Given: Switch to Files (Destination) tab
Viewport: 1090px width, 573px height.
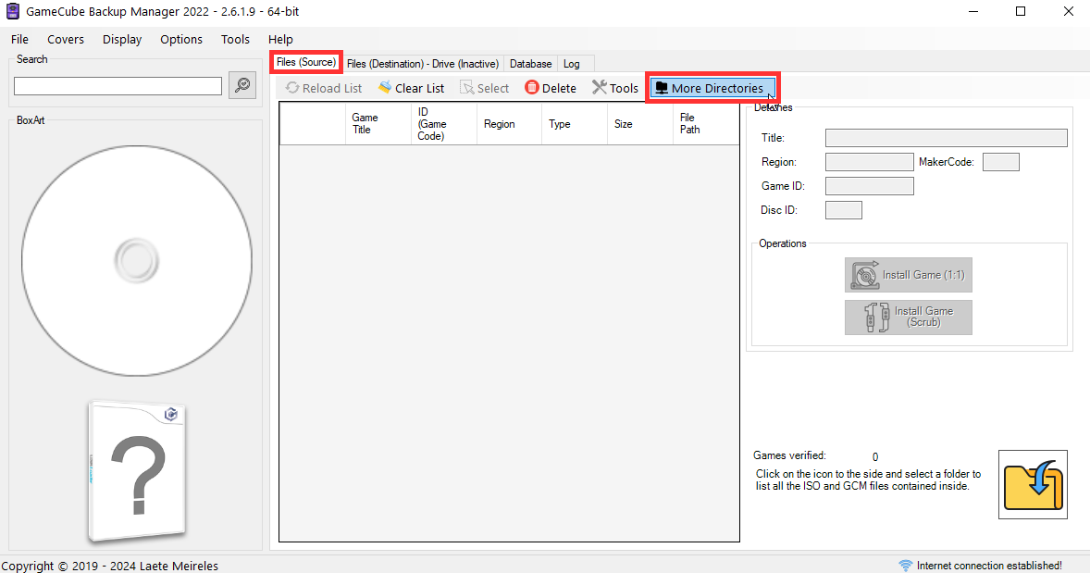Looking at the screenshot, I should pos(422,64).
